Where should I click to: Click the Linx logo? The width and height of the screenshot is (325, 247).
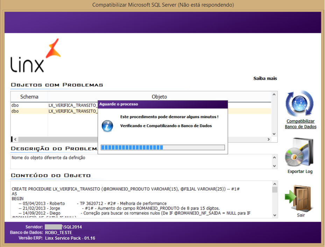(35, 56)
